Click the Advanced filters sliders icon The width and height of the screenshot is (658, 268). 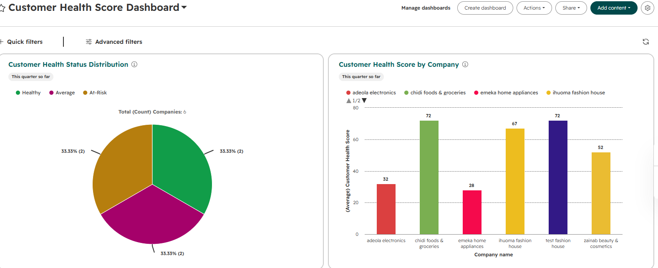tap(88, 42)
